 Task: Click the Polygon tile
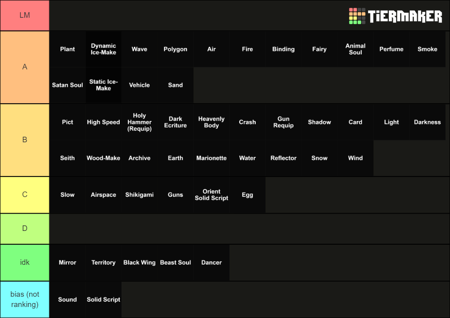tap(175, 49)
